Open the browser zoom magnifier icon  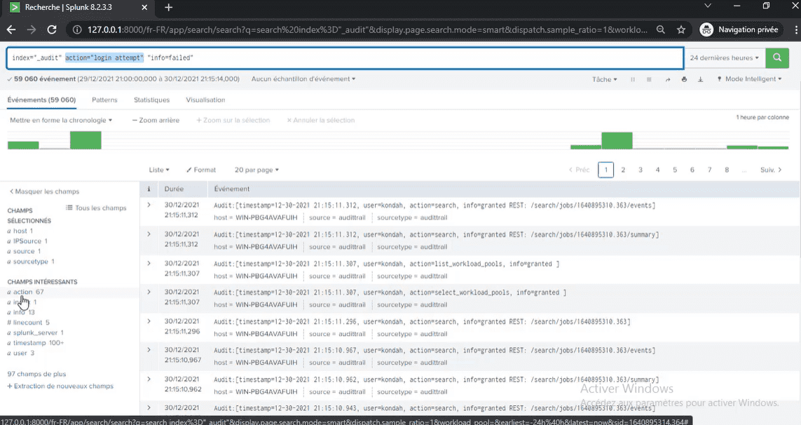661,29
